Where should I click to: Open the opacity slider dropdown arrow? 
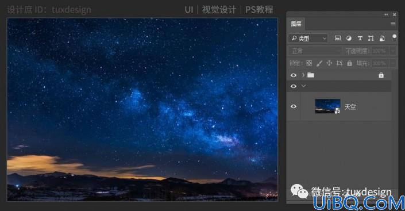(392, 51)
